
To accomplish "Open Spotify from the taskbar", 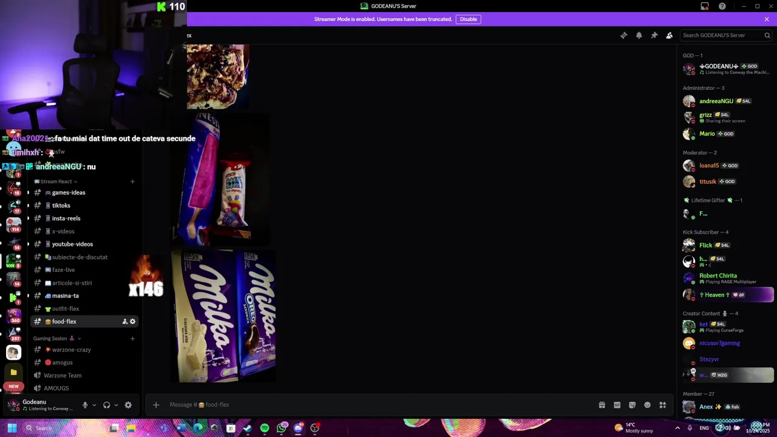I will 265,428.
